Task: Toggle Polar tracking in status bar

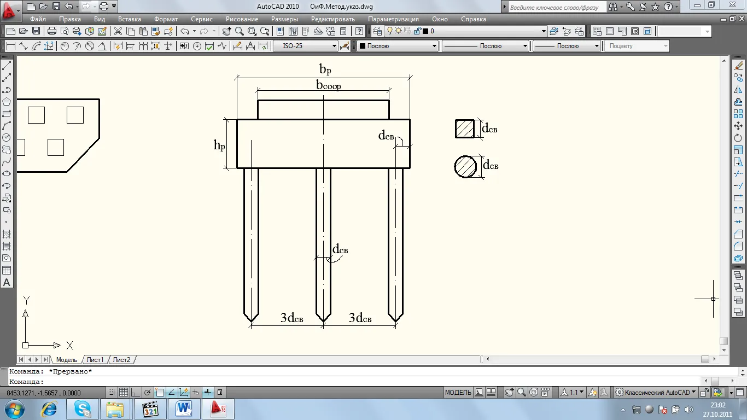Action: pos(148,392)
